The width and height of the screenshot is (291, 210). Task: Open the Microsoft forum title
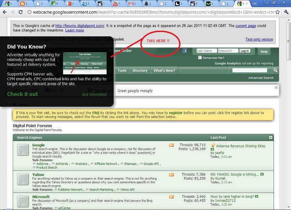coord(41,197)
